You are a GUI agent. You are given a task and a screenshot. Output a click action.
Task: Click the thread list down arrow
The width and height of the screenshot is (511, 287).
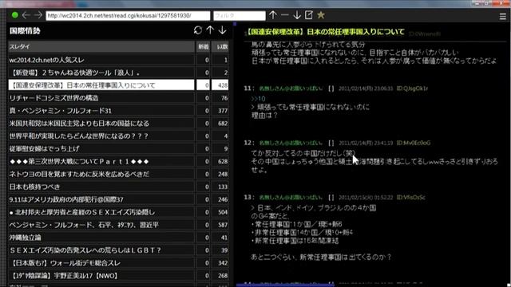(222, 30)
